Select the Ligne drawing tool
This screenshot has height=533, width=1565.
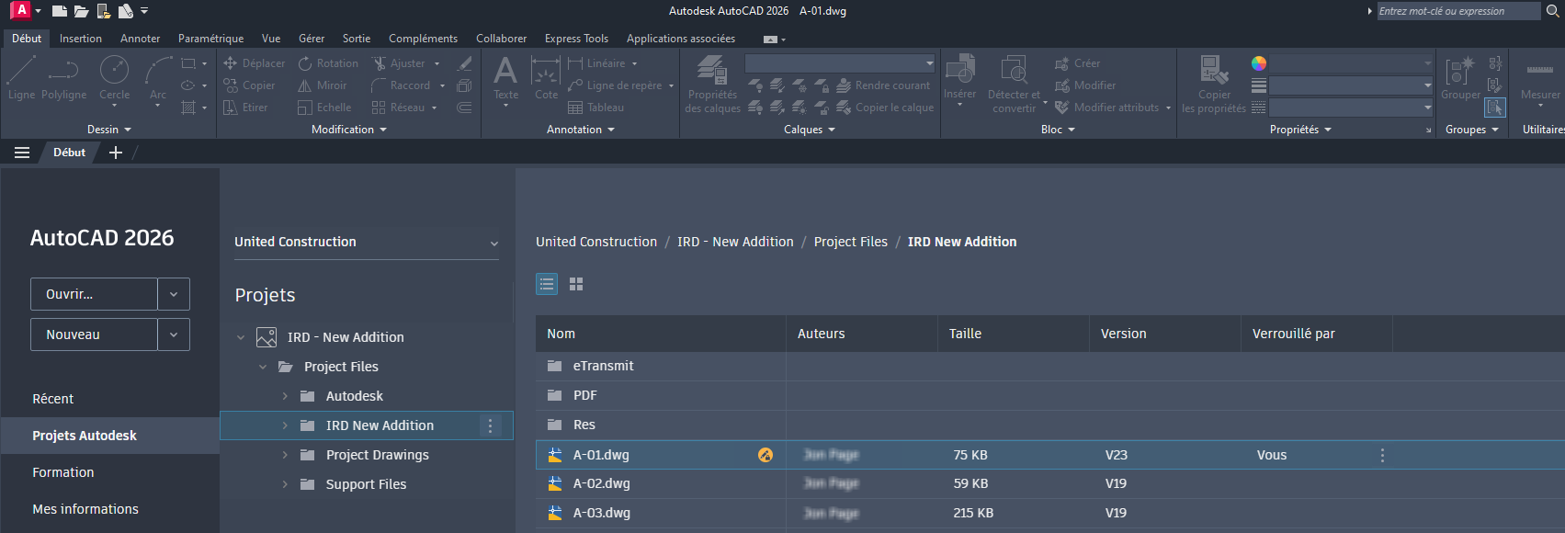[x=21, y=77]
